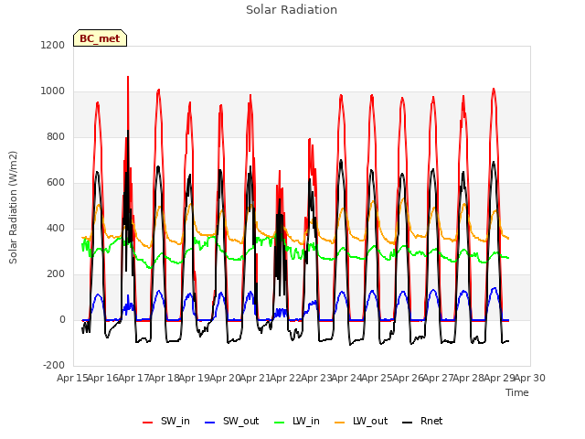Click the black Rnet legend color marker
The height and width of the screenshot is (439, 585).
[x=408, y=423]
